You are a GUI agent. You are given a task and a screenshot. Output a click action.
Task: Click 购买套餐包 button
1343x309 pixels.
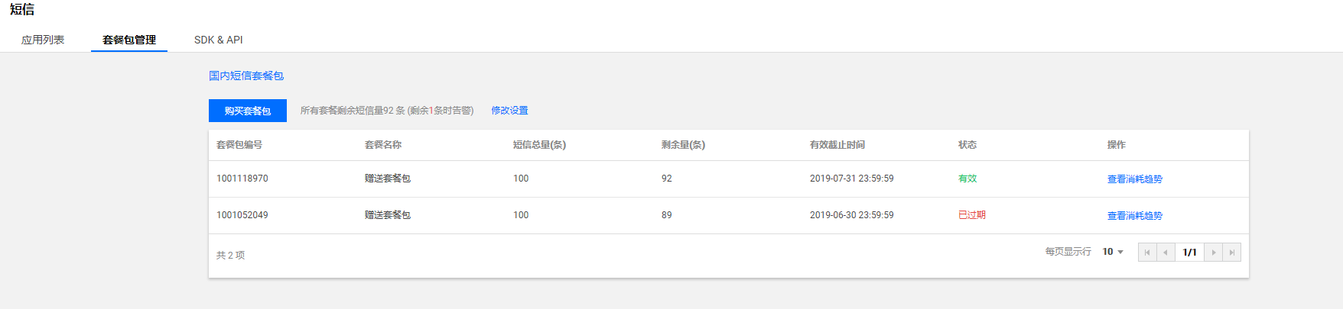tap(248, 111)
